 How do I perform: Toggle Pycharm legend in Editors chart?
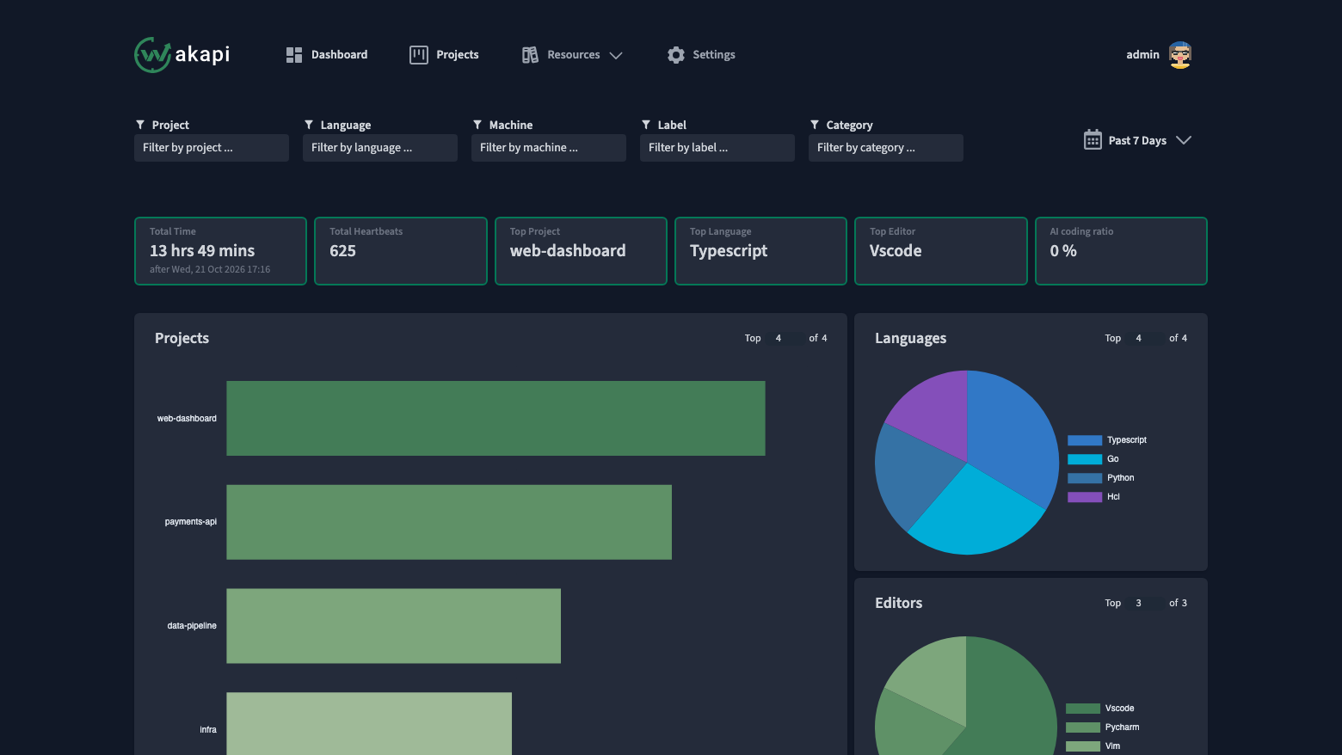[x=1103, y=727]
